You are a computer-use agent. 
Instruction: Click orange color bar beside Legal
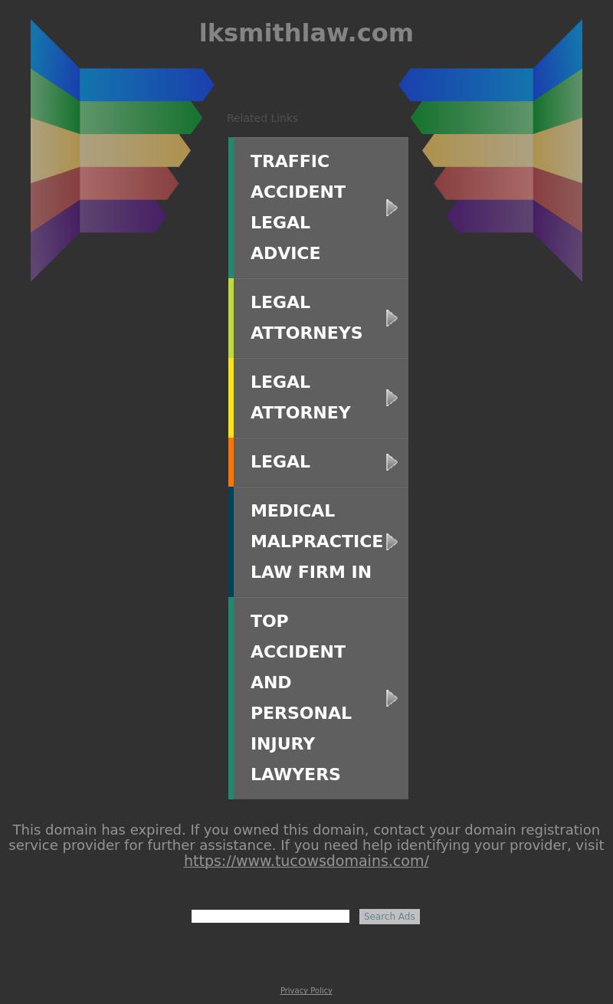[x=231, y=462]
